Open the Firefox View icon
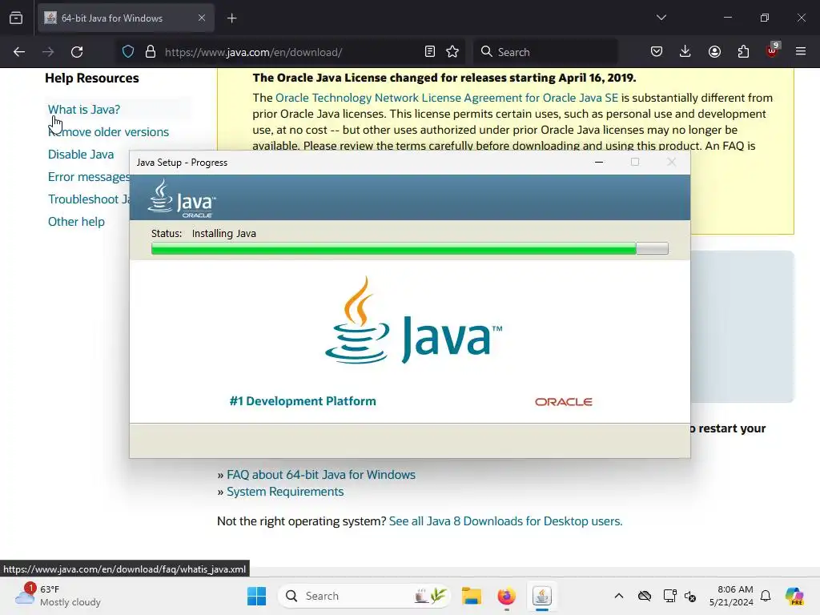 click(x=16, y=18)
